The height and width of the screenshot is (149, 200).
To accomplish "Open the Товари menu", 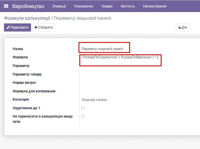I will tap(107, 6).
